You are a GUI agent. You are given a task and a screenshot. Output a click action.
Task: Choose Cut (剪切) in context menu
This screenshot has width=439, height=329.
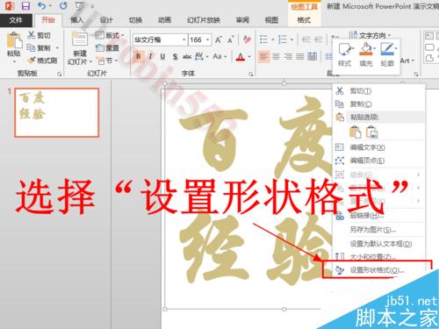tap(379, 91)
